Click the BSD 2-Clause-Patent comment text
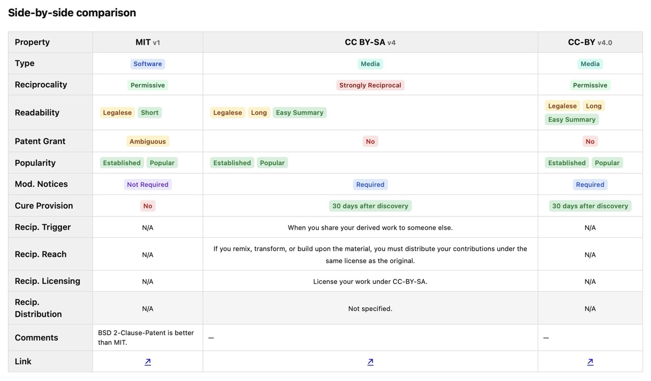 pyautogui.click(x=146, y=338)
